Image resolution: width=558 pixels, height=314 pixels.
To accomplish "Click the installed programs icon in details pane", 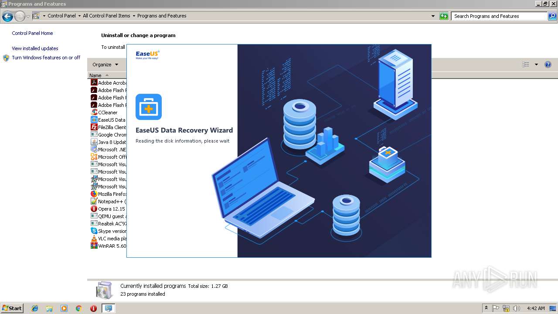I will [104, 290].
